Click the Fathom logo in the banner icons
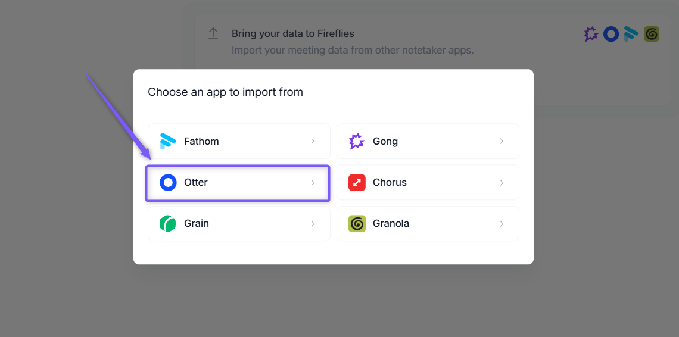This screenshot has width=679, height=337. pyautogui.click(x=631, y=34)
